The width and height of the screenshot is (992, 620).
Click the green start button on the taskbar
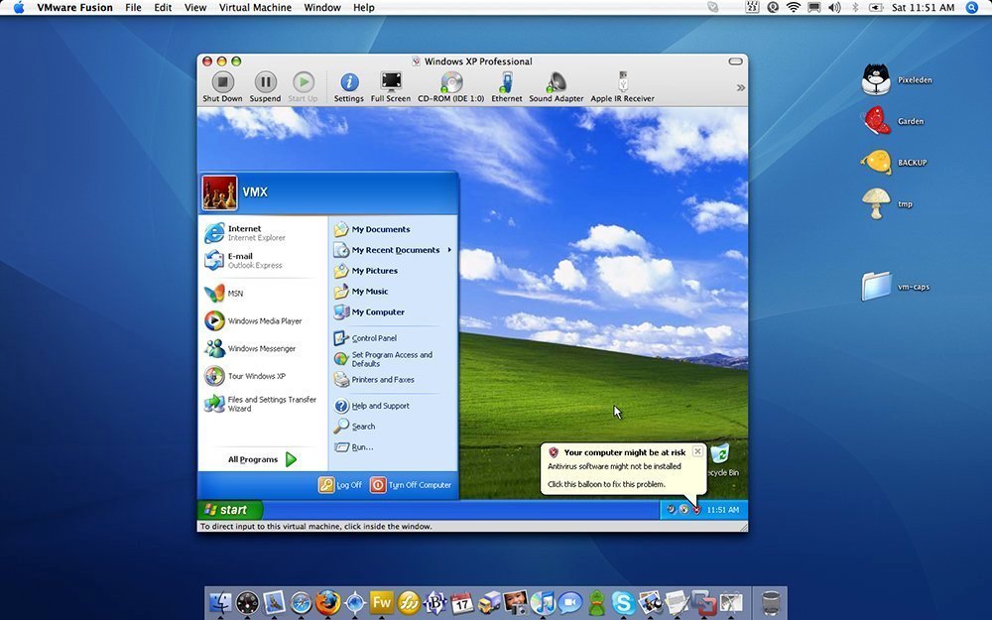click(230, 509)
